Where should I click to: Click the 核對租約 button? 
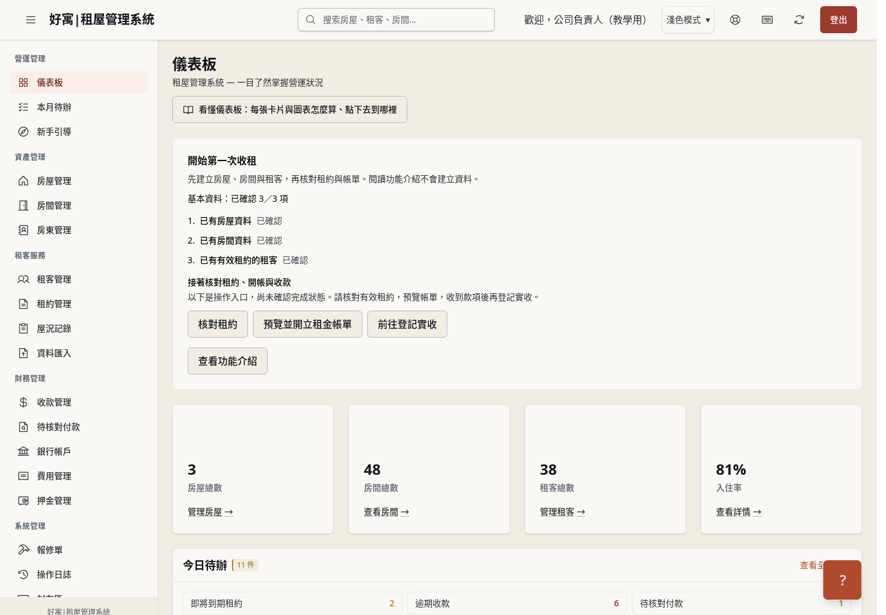pyautogui.click(x=218, y=324)
